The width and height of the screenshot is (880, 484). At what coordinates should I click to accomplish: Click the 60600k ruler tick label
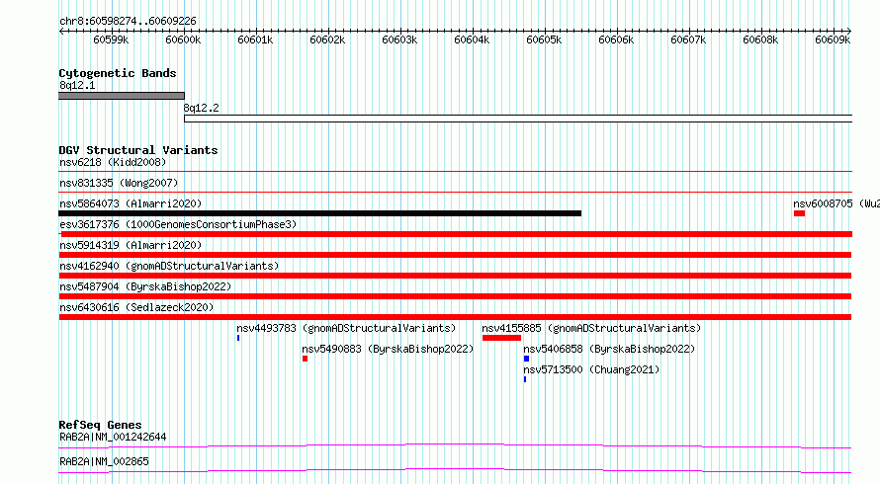point(183,40)
